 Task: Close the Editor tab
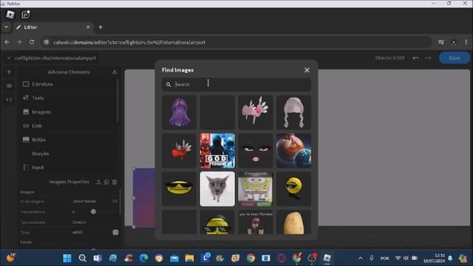coord(88,27)
